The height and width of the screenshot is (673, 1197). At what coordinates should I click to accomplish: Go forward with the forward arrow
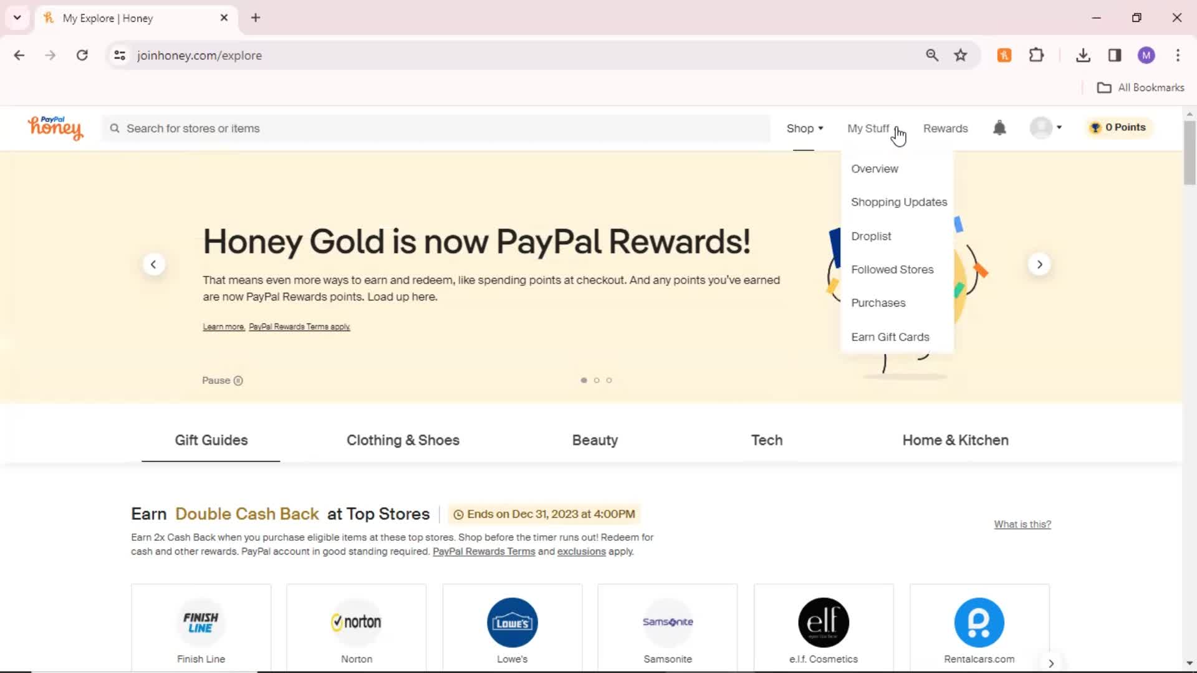[50, 55]
